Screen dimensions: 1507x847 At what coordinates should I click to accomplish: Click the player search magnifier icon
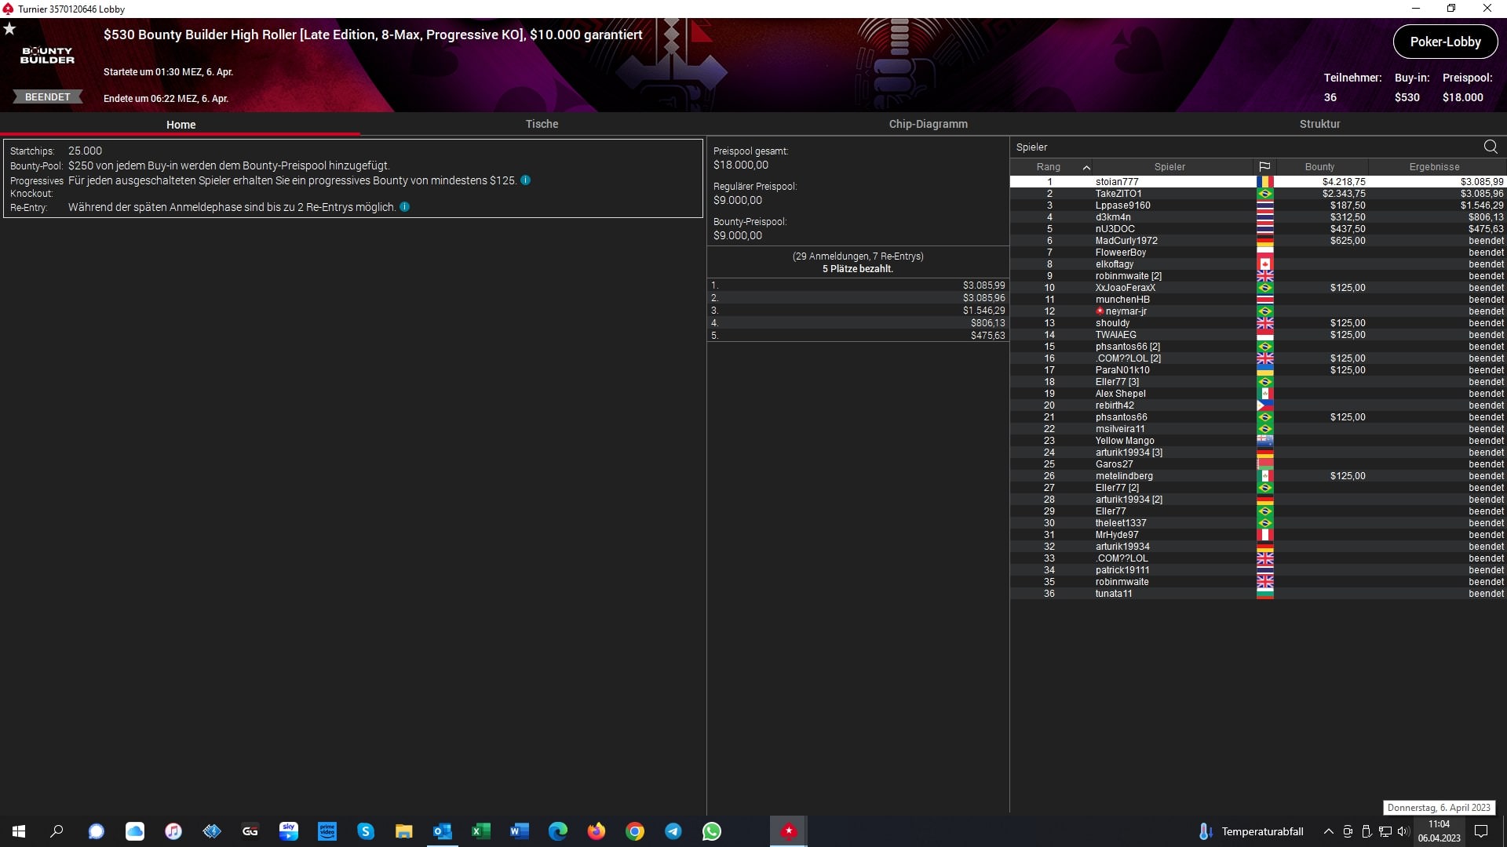click(1491, 147)
